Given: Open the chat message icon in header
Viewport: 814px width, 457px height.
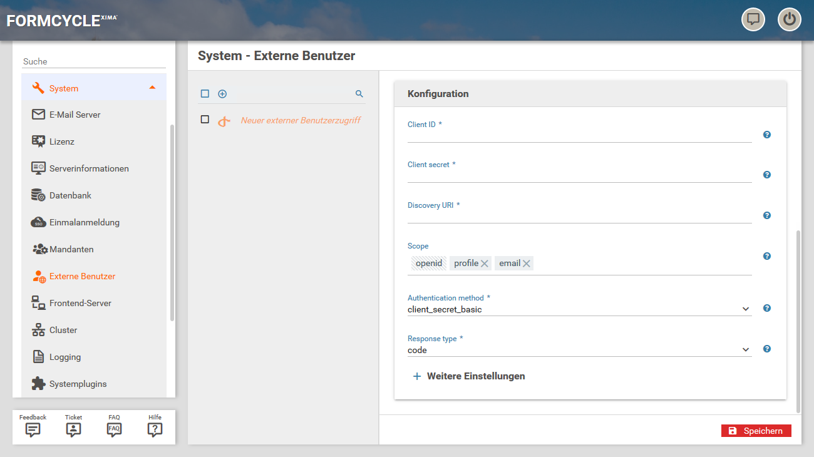Looking at the screenshot, I should click(x=753, y=19).
